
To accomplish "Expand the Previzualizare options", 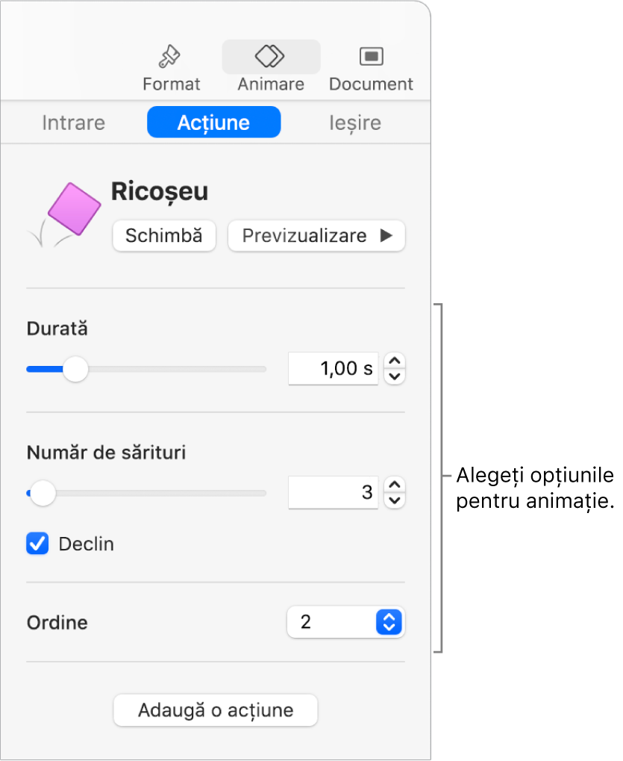I will (x=316, y=236).
